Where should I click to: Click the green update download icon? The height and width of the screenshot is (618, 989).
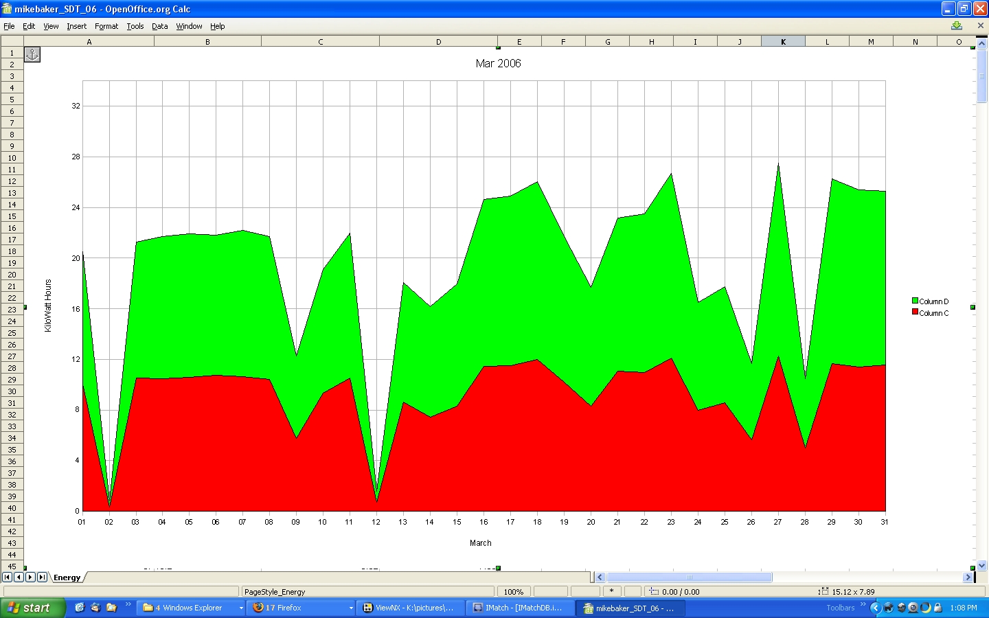click(957, 26)
